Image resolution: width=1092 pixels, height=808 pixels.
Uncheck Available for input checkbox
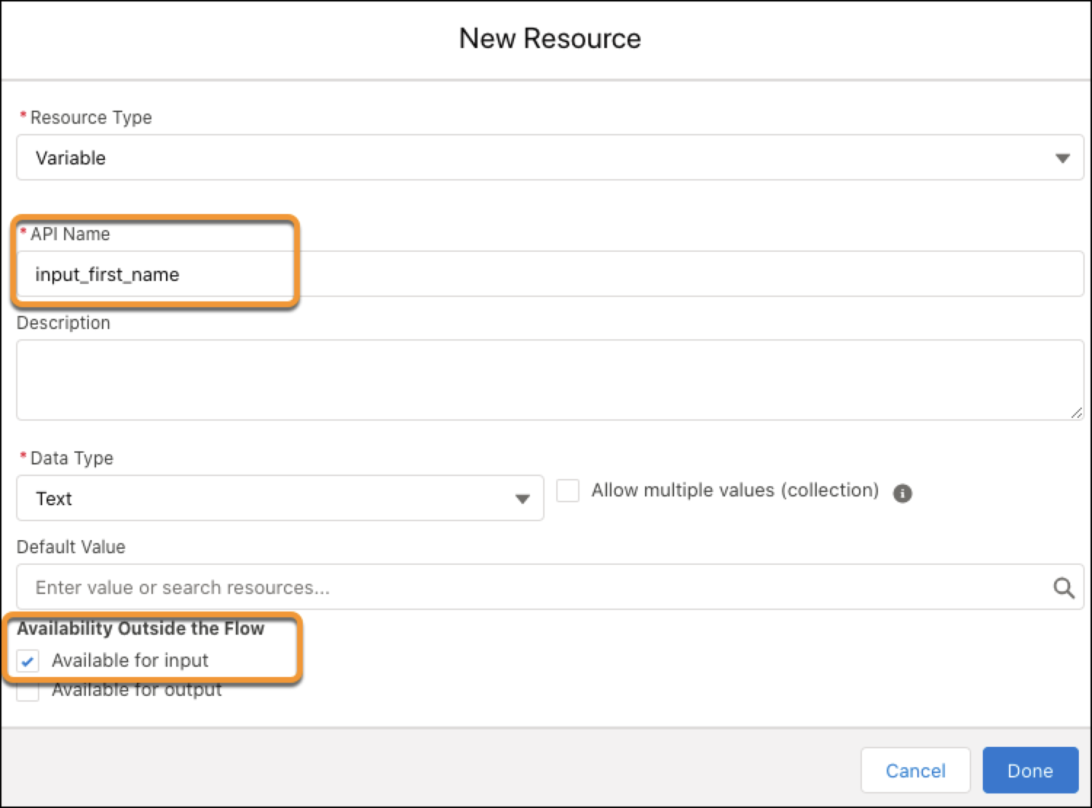(x=28, y=661)
